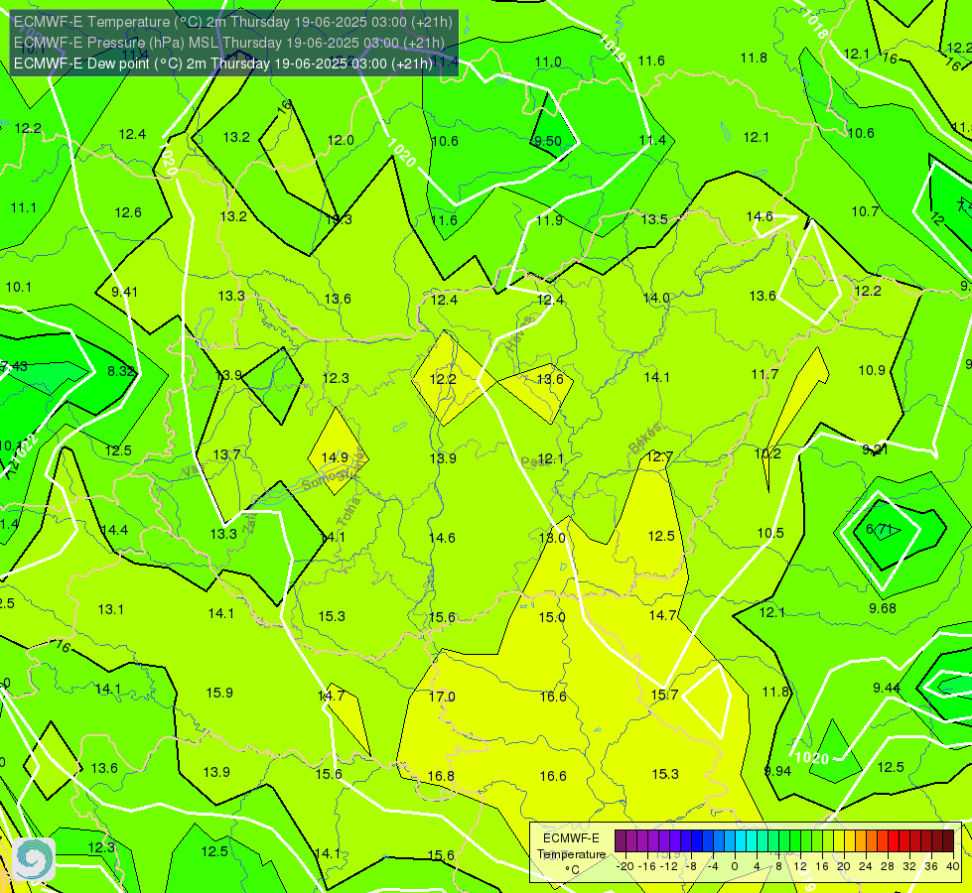The image size is (972, 893).
Task: Click the dark maroon swatch above 40
Action: pyautogui.click(x=948, y=841)
